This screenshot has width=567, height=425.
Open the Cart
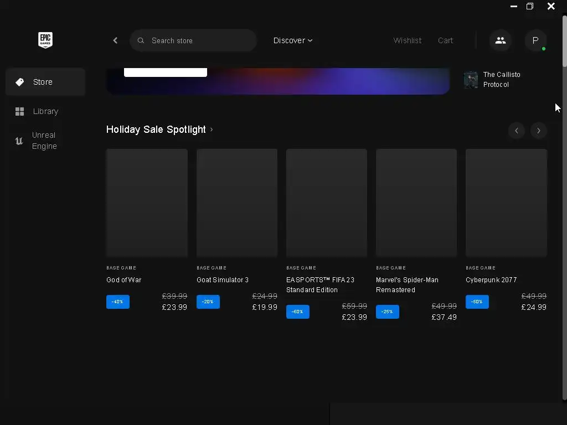[x=445, y=40]
